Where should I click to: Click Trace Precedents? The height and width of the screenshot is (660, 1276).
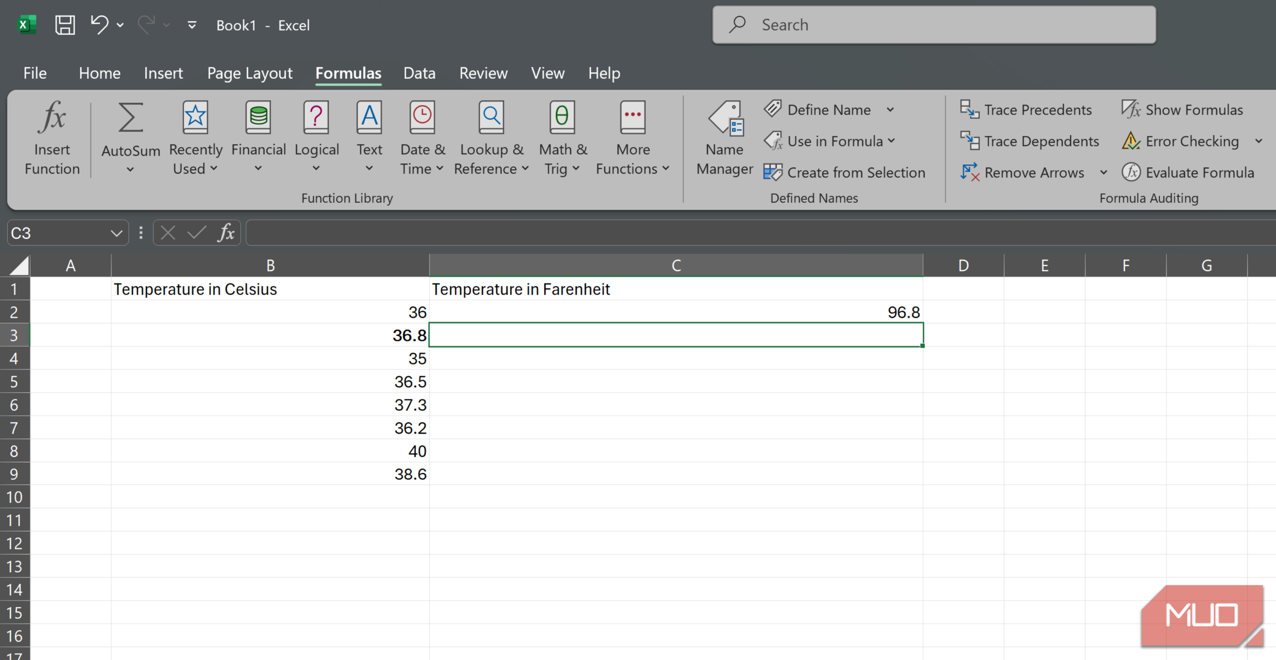(x=1025, y=109)
